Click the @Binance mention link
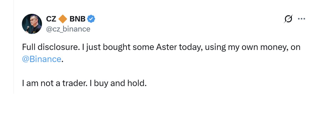Screen dimensions: 335x118 pos(42,59)
